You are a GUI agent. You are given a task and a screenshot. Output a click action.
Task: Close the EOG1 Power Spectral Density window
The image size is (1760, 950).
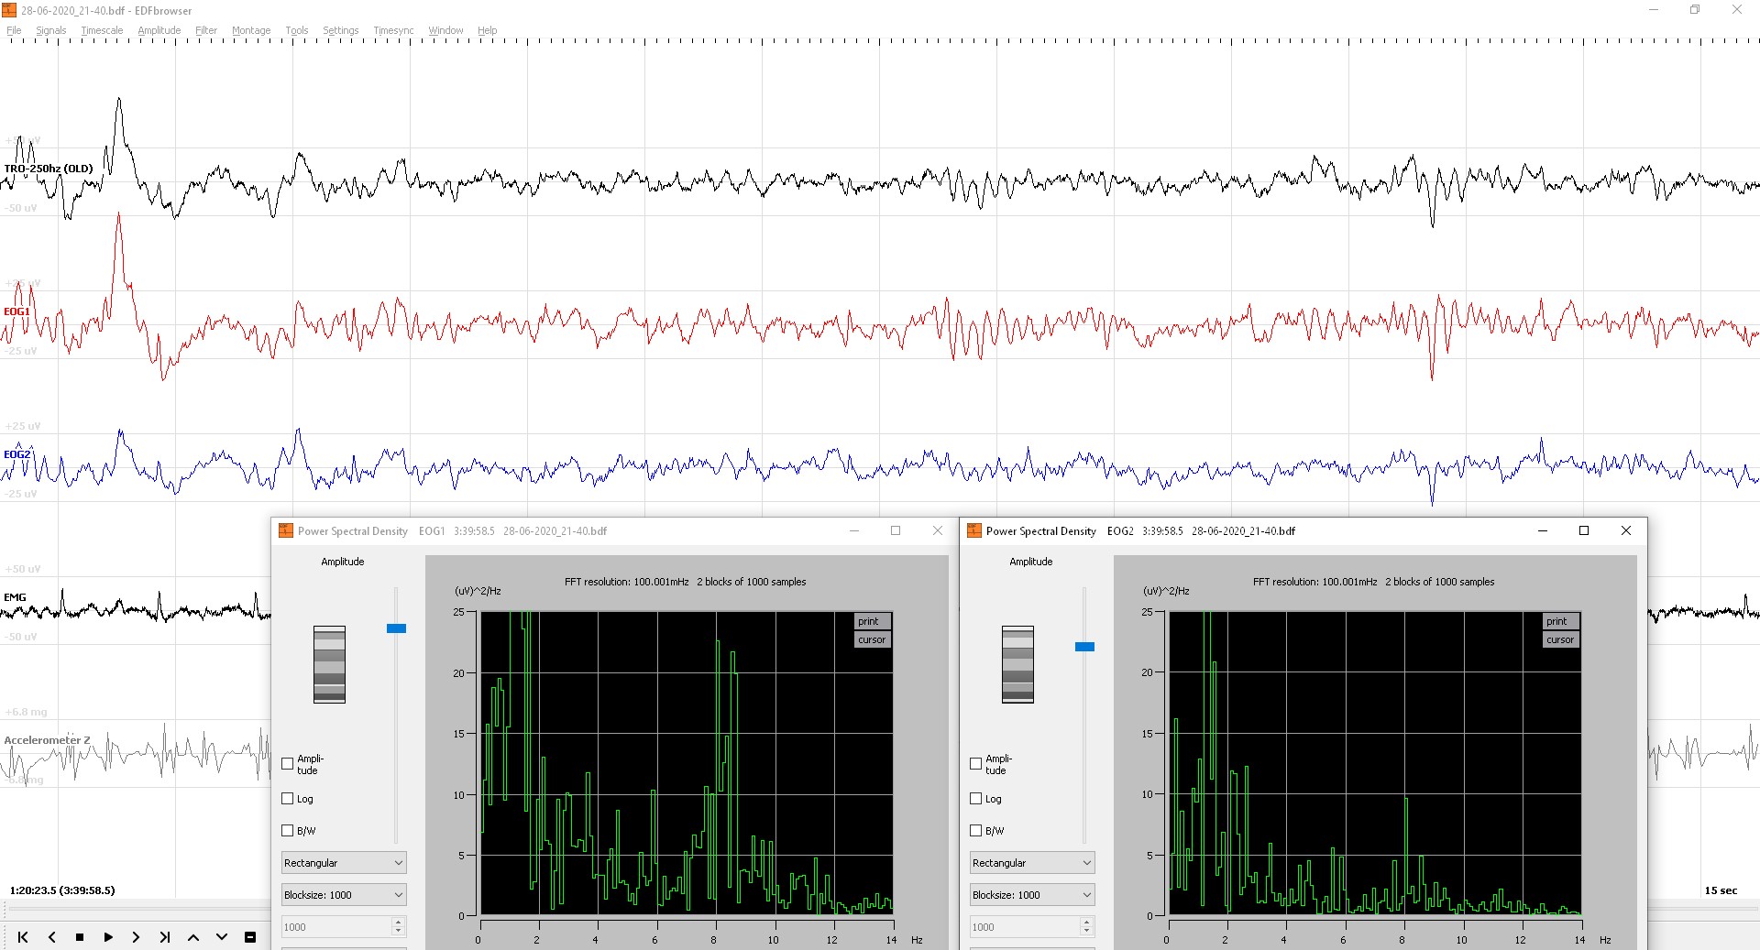click(x=938, y=530)
